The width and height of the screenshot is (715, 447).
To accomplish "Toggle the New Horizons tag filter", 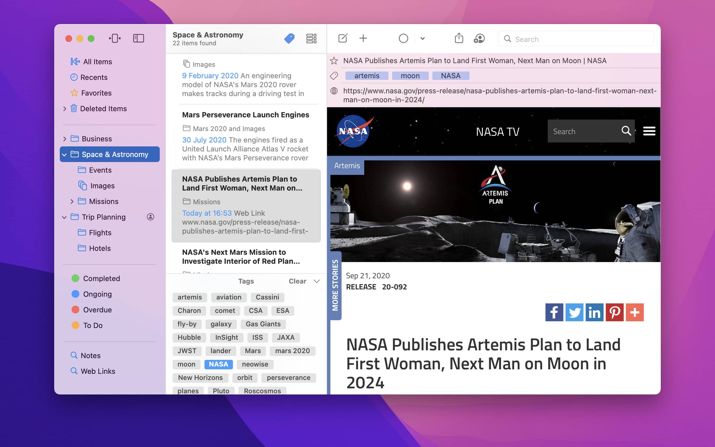I will click(x=200, y=377).
